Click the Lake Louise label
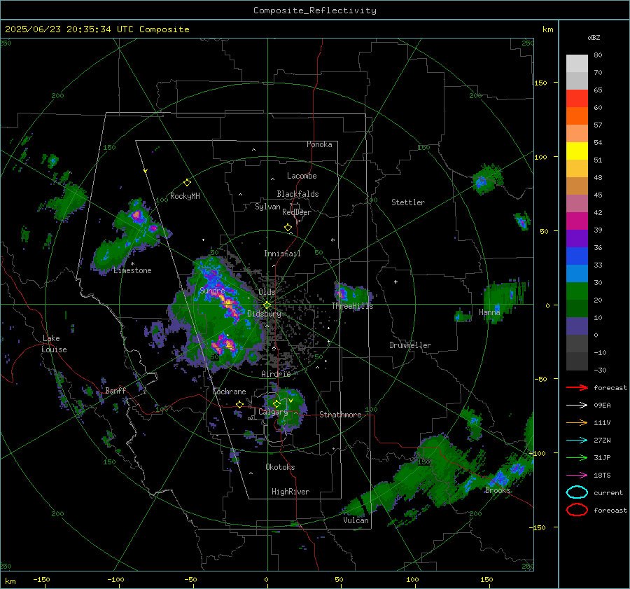630x589 pixels. [55, 344]
